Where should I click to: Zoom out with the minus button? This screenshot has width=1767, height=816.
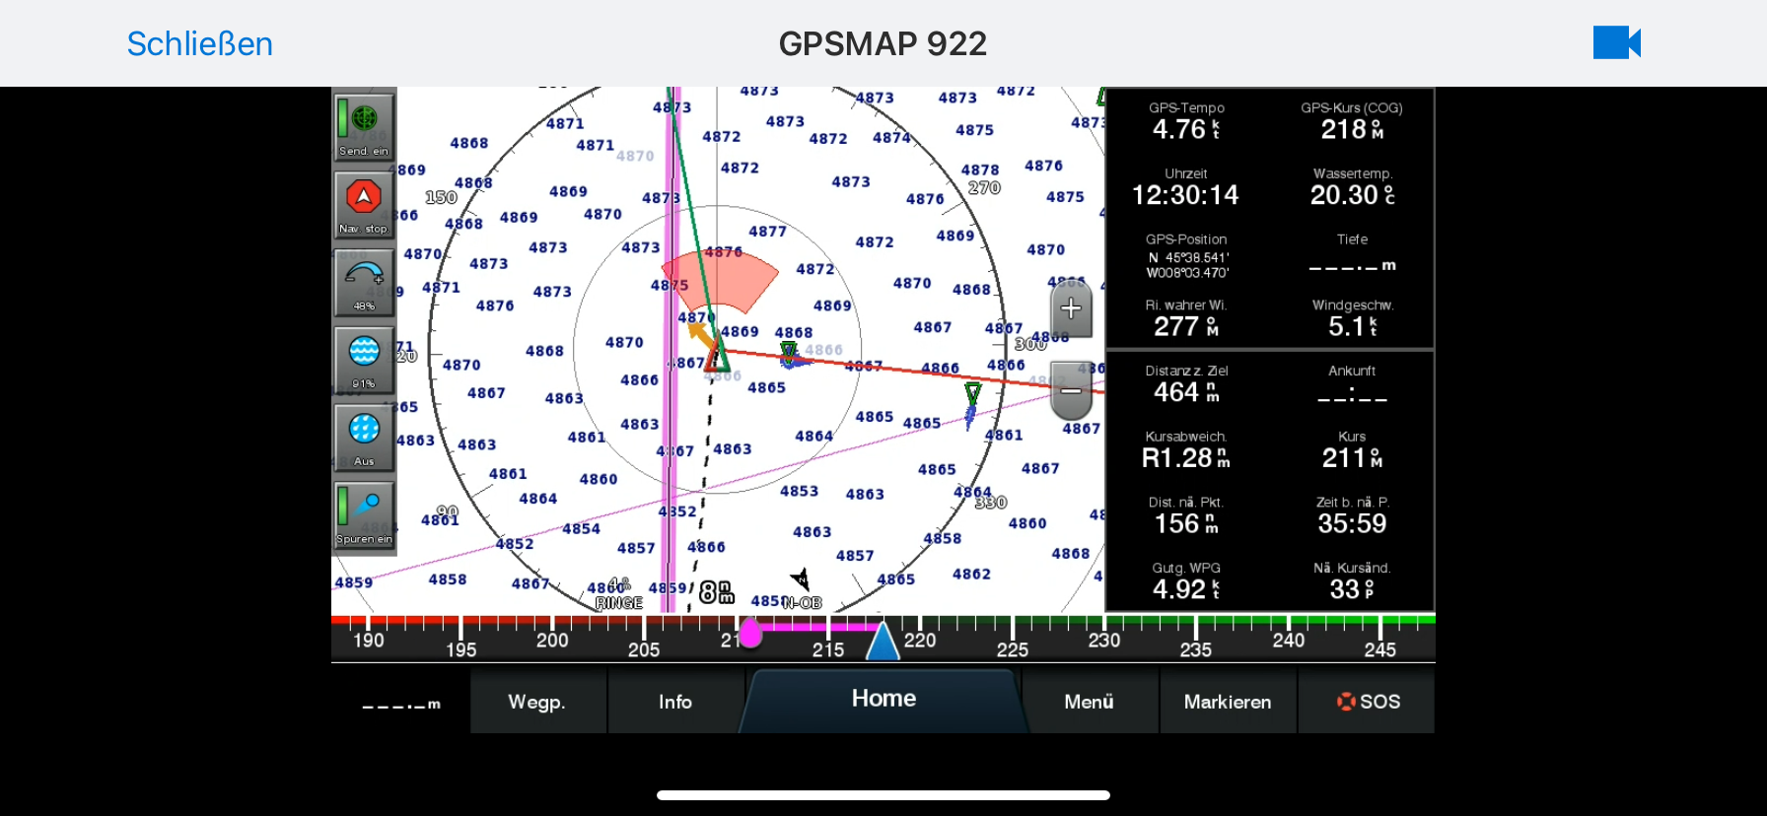1071,391
